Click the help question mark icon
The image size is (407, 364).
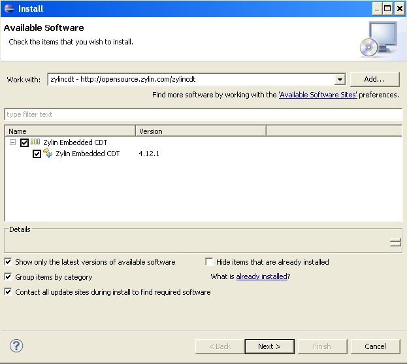pos(16,346)
